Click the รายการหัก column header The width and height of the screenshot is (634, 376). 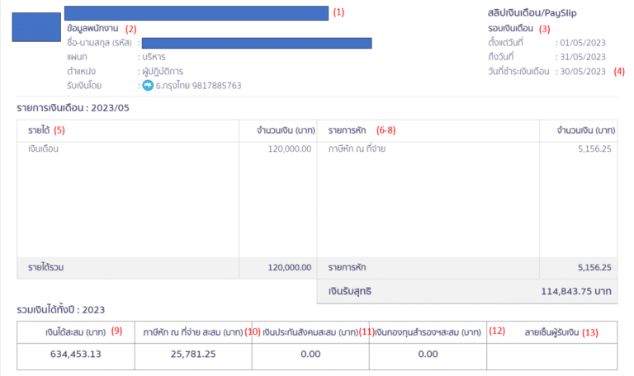click(347, 131)
